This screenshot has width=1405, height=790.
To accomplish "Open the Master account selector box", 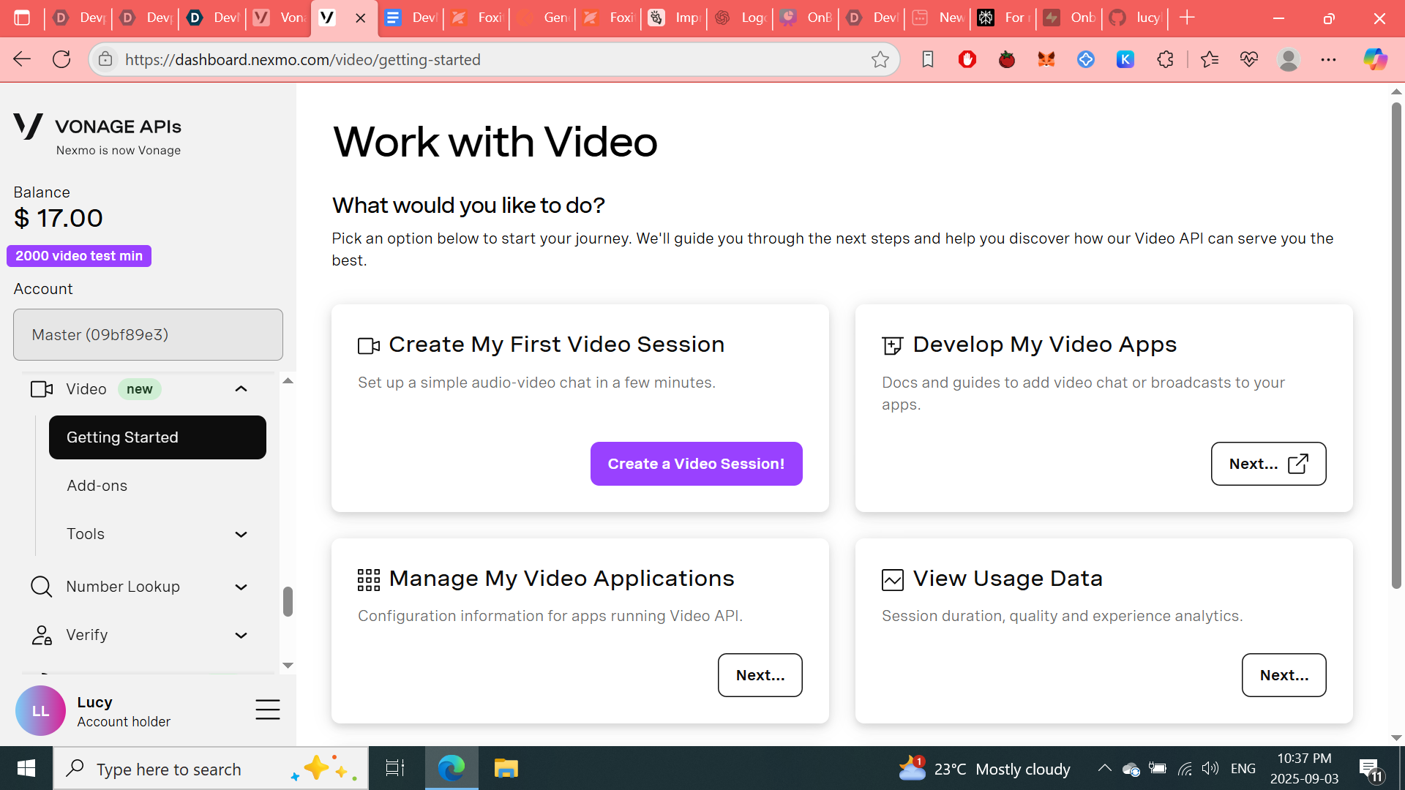I will point(148,335).
